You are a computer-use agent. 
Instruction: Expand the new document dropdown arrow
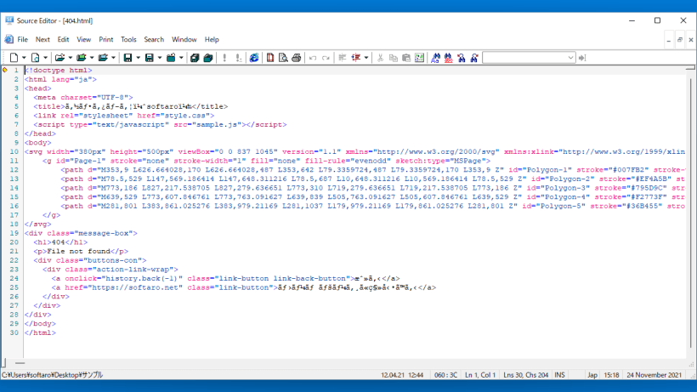(24, 58)
